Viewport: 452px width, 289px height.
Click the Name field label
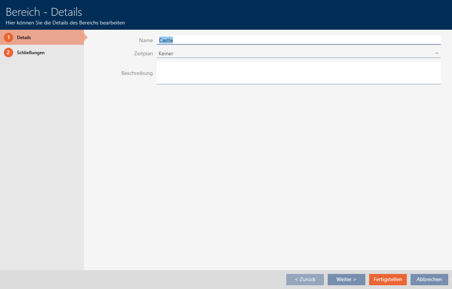146,40
